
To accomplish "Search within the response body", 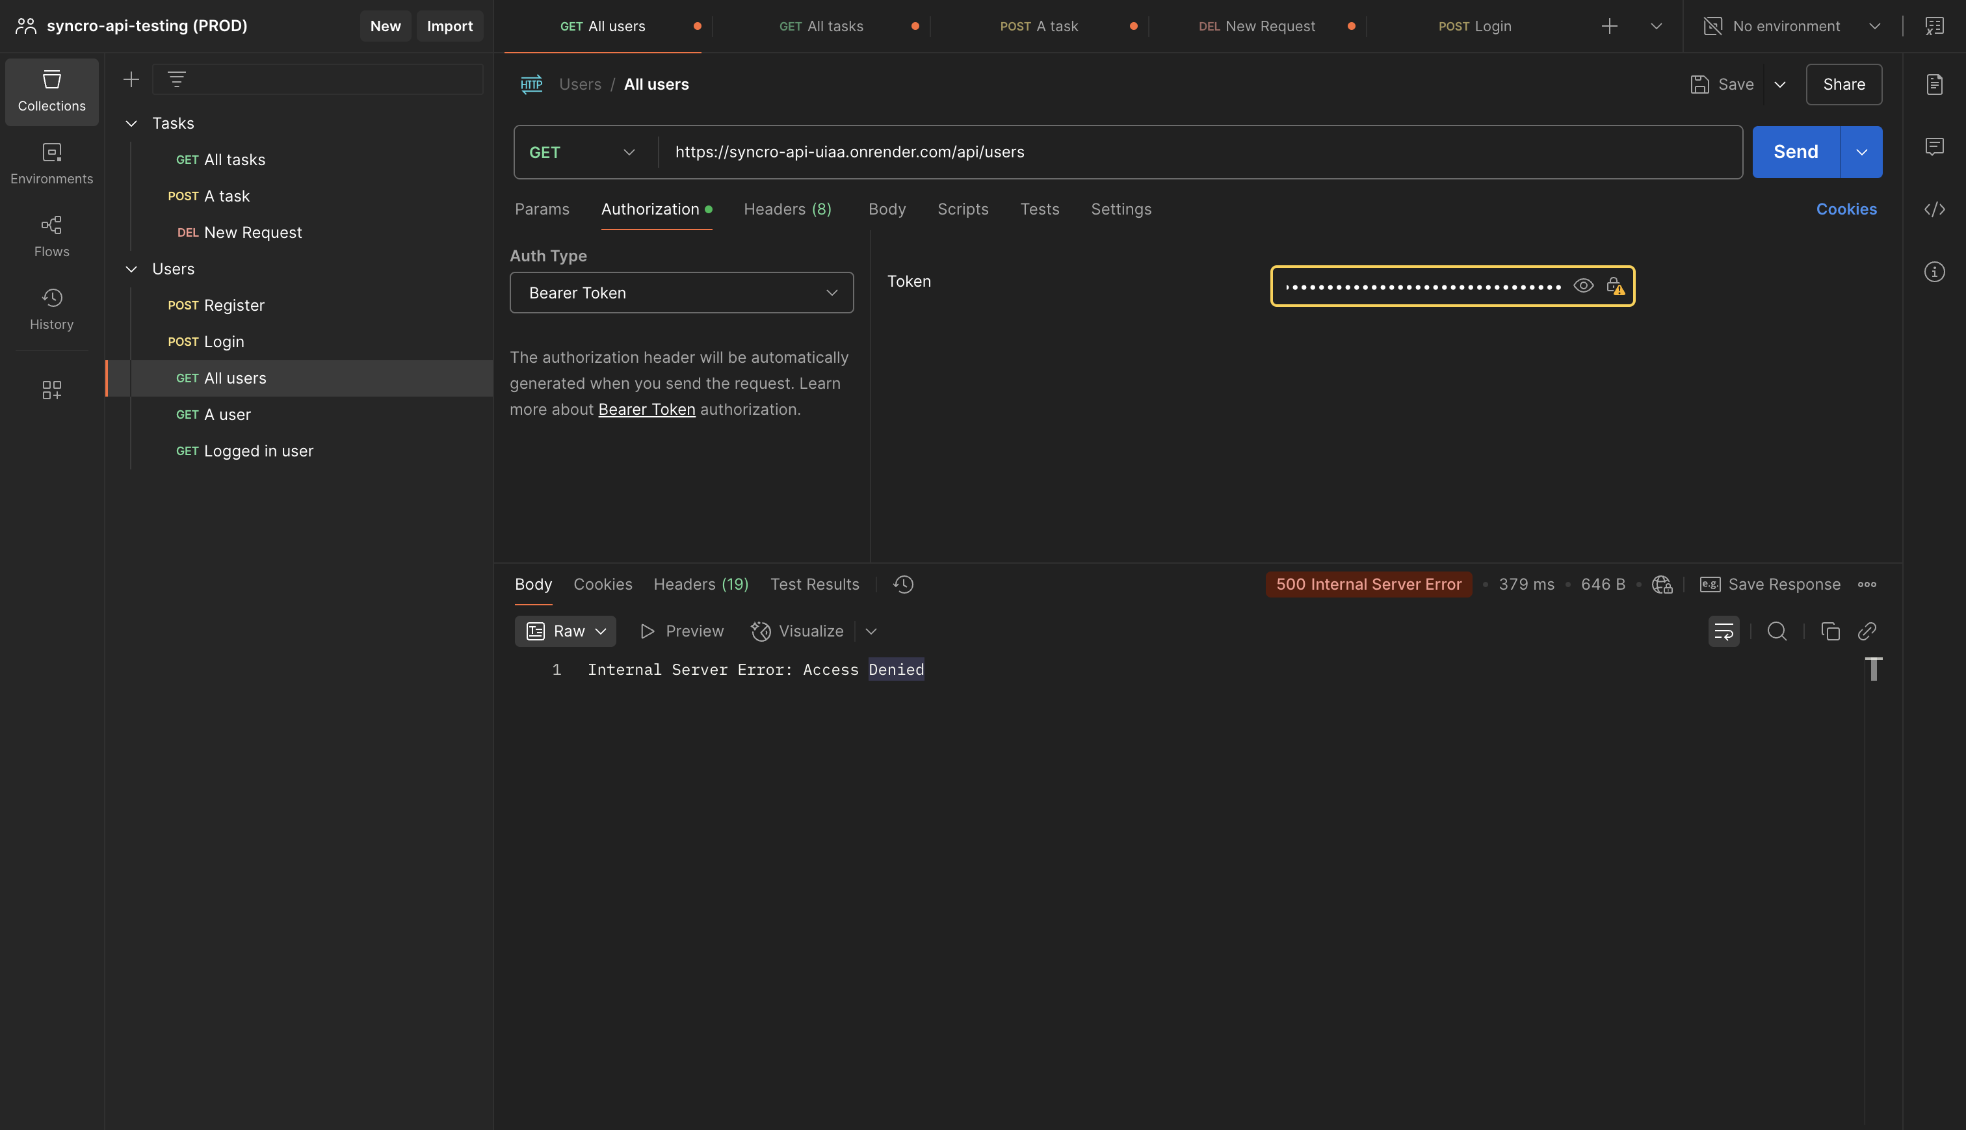I will (1777, 631).
